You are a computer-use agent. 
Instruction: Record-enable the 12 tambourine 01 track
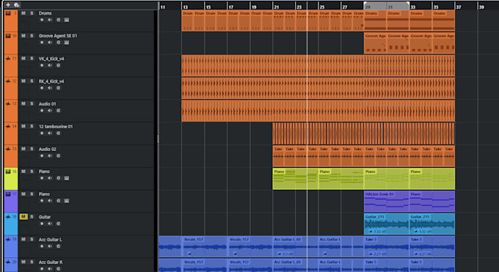pyautogui.click(x=42, y=133)
